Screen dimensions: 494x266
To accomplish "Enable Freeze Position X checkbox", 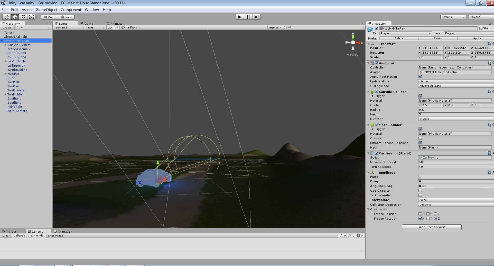I will [x=420, y=214].
